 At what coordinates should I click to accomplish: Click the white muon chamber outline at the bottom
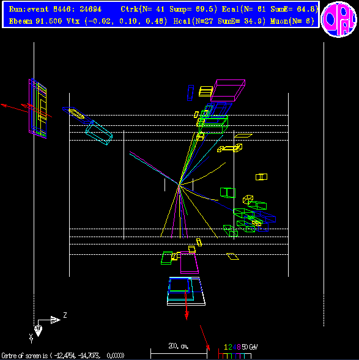point(186,292)
